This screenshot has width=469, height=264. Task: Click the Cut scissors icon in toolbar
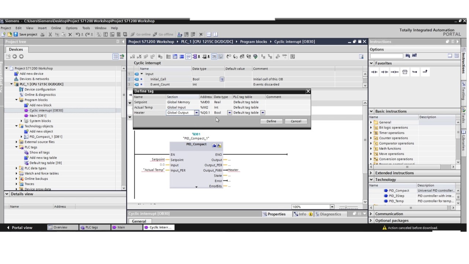click(50, 34)
